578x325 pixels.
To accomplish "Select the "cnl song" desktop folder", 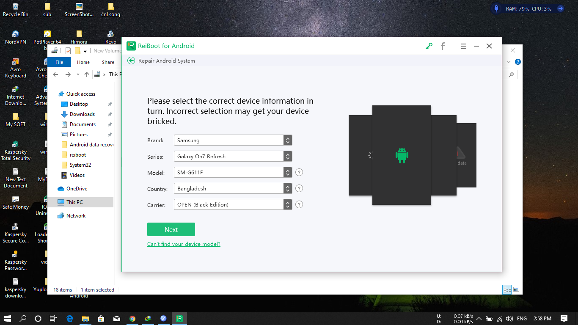I will point(111,10).
